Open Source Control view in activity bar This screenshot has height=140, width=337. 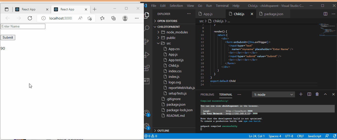[x=147, y=41]
